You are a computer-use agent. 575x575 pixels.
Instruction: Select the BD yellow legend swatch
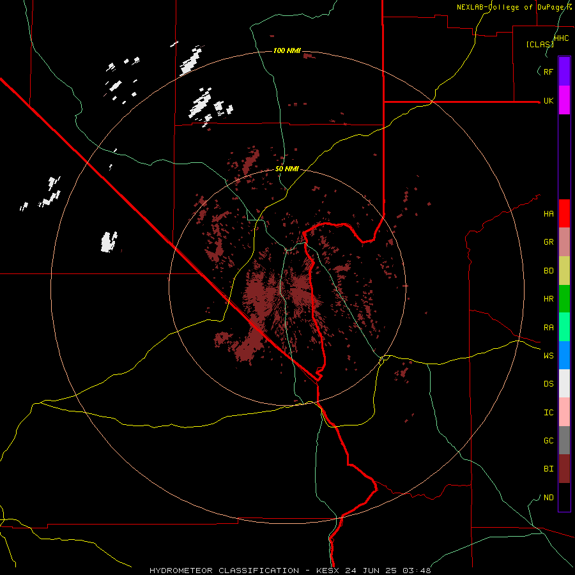coord(564,271)
